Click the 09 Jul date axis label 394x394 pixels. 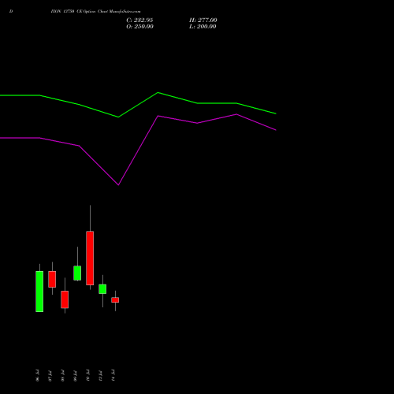click(x=75, y=376)
